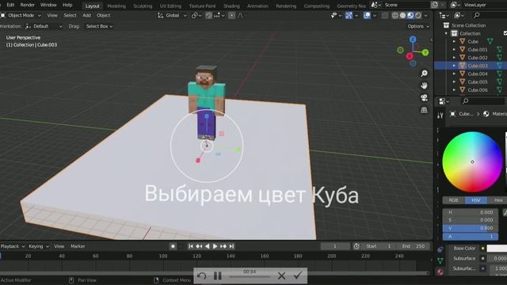The width and height of the screenshot is (507, 285).
Task: Select wireframe viewport shading mode
Action: pos(395,15)
